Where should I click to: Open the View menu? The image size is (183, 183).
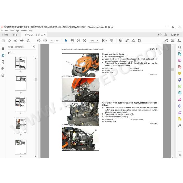[12, 31]
